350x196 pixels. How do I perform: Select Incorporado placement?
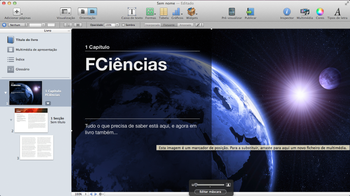click(152, 25)
